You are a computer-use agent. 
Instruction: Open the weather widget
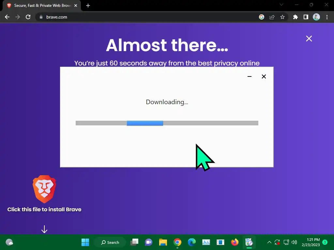click(9, 242)
